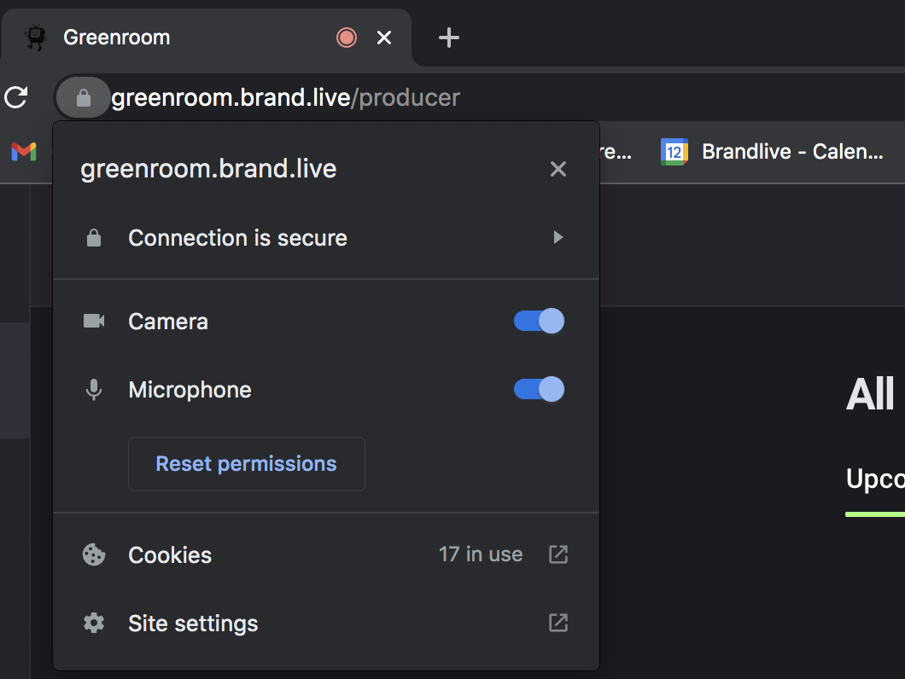This screenshot has width=905, height=679.
Task: Click the greenroom.brand.live popup heading
Action: [x=208, y=169]
